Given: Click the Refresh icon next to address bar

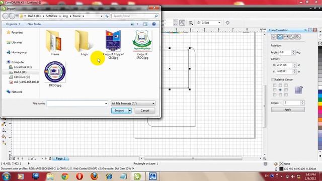Looking at the screenshot, I should click(x=107, y=16).
